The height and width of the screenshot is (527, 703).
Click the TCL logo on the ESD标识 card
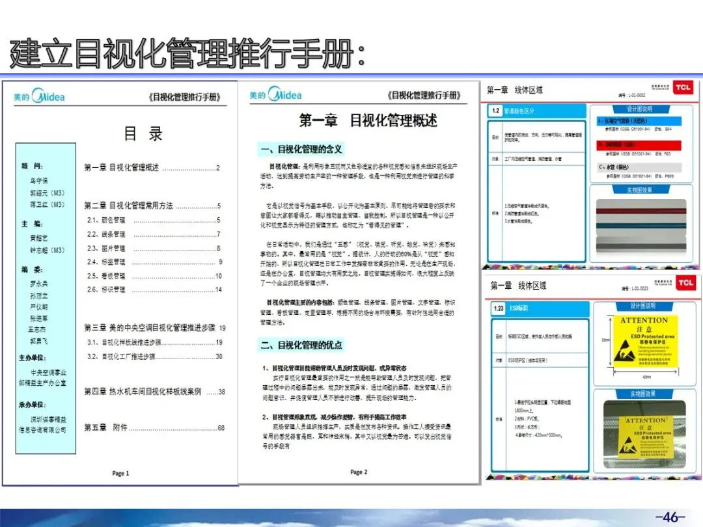685,283
